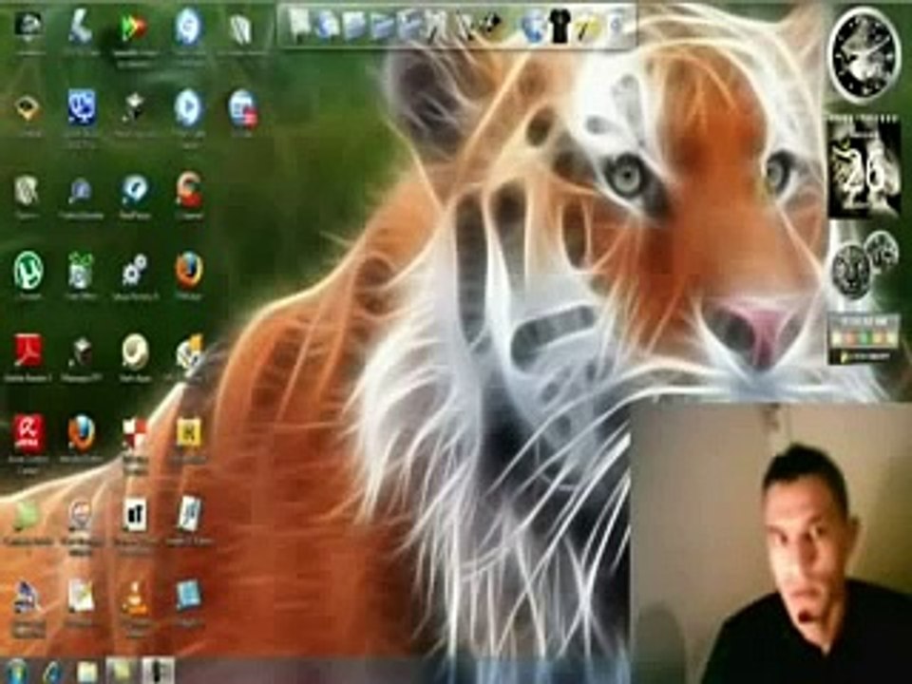This screenshot has width=912, height=684.
Task: Launch the red CCleaner desktop shortcut
Action: coord(189,190)
